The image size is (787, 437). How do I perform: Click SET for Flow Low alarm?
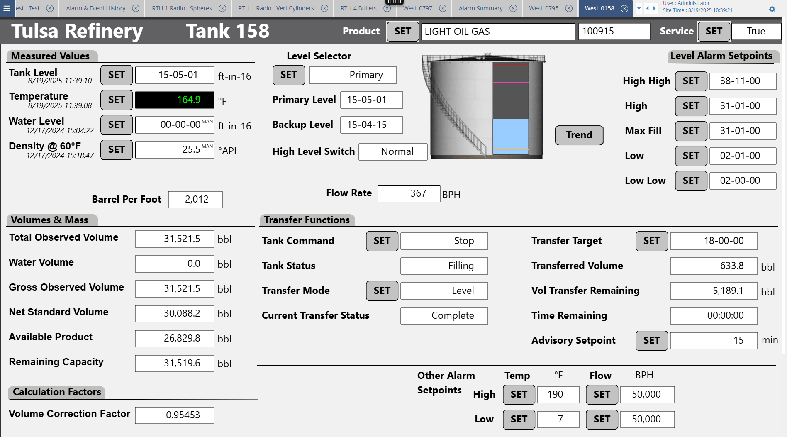click(602, 420)
